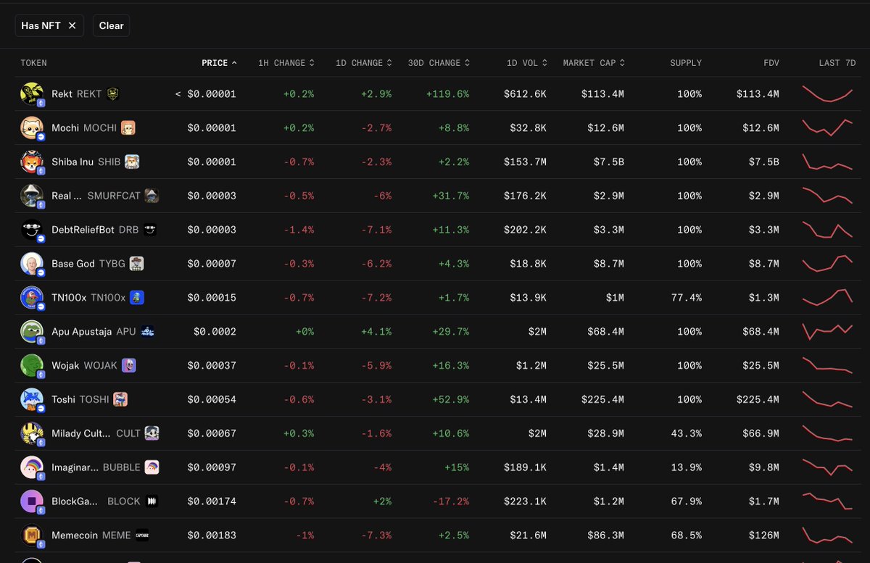Click the DebtReliefBot token logo
870x563 pixels.
tap(32, 230)
